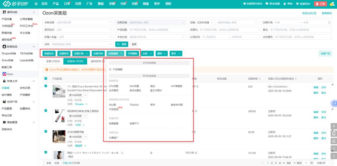337x166 pixels.
Task: Edit price pencil beside 3553.88
Action: tap(196, 153)
